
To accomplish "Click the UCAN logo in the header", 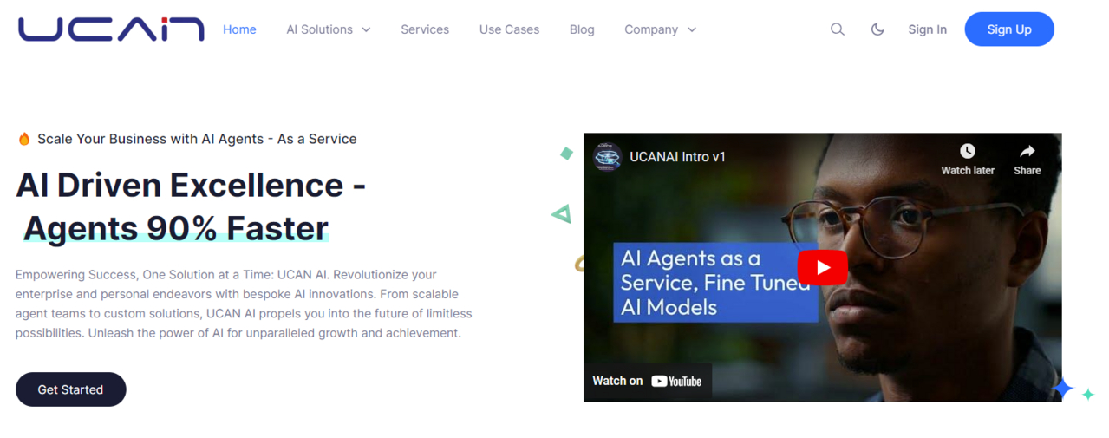I will [111, 29].
